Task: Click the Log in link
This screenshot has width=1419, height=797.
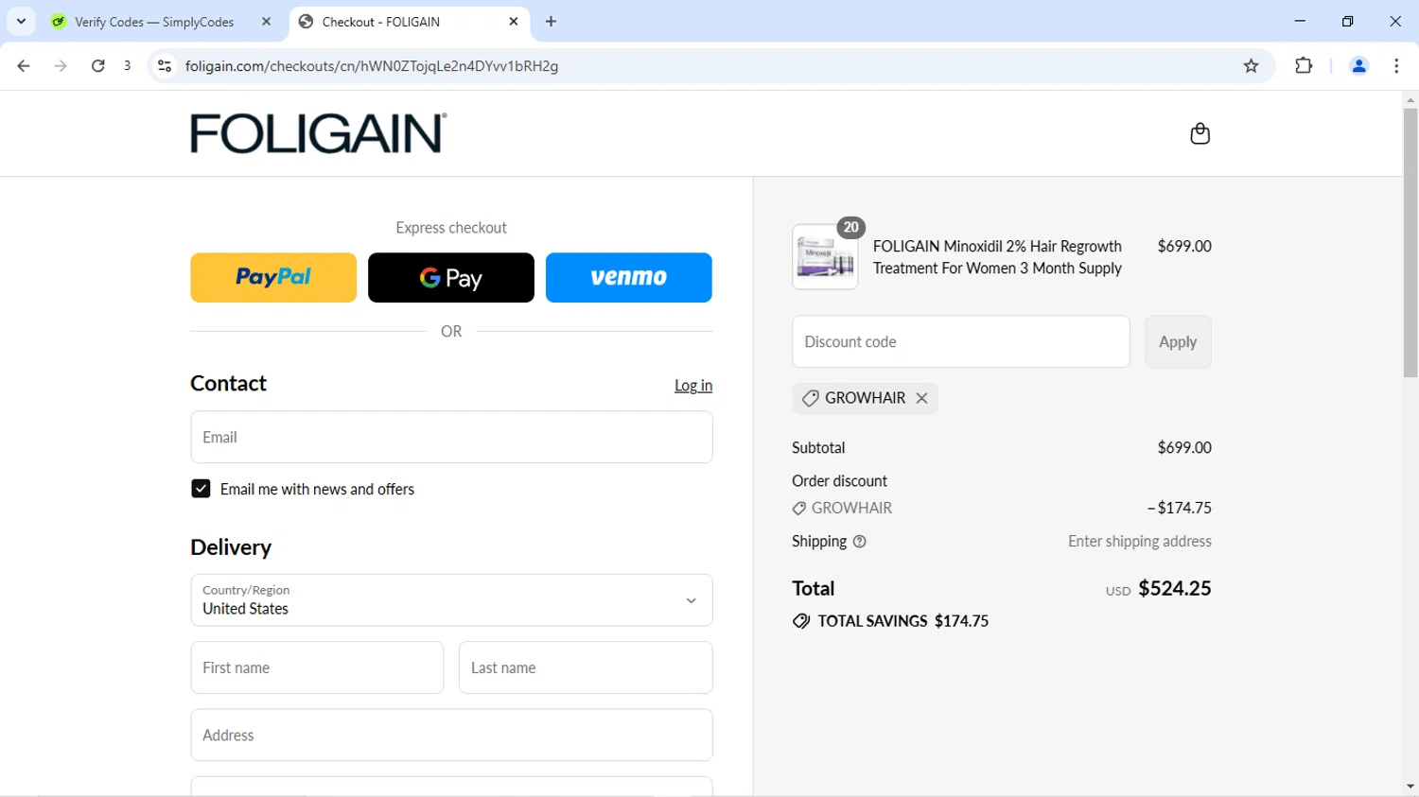Action: click(693, 386)
